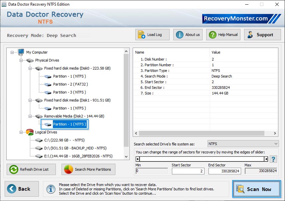Open the Help Manual

[x=214, y=34]
